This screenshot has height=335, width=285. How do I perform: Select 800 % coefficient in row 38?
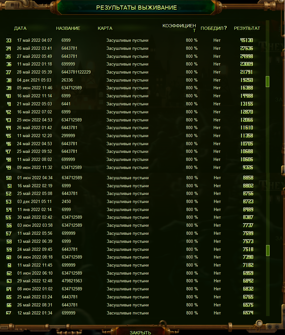[x=192, y=80]
